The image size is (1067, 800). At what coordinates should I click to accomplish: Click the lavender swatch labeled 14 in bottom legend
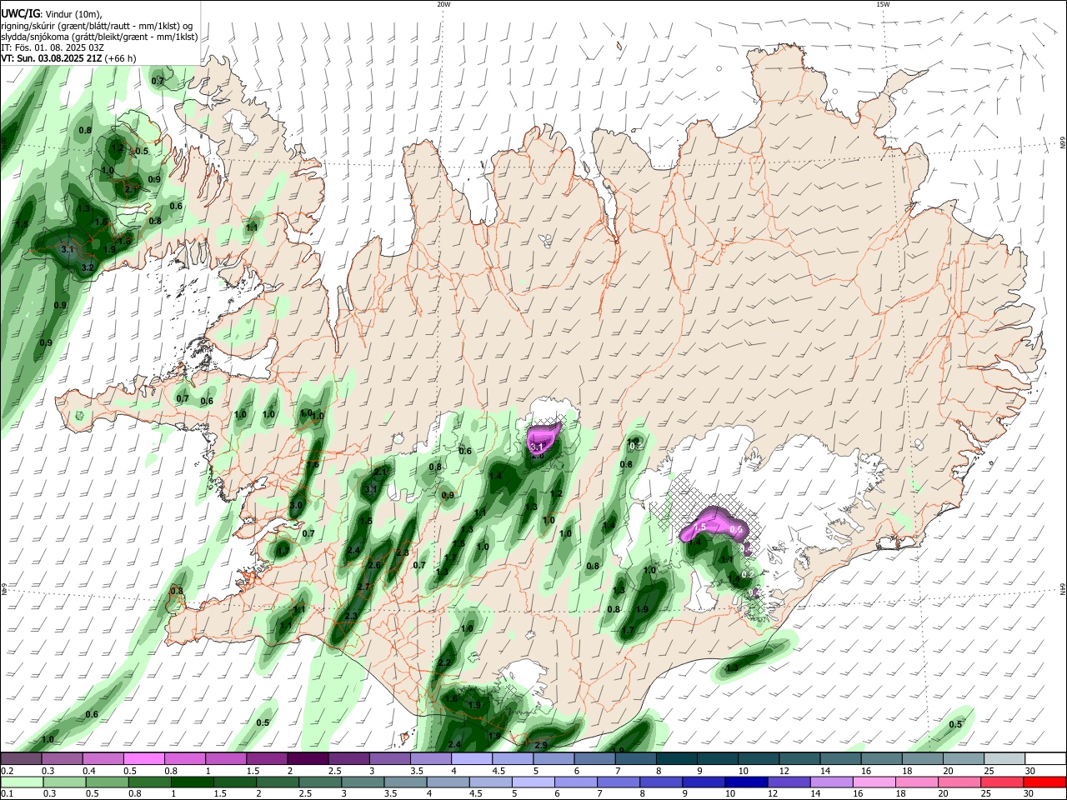831,782
